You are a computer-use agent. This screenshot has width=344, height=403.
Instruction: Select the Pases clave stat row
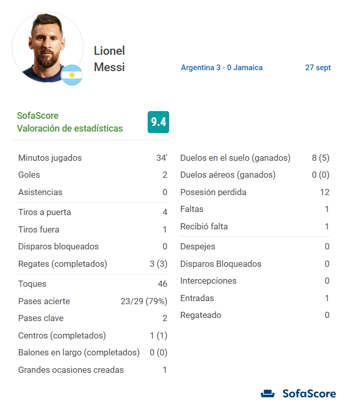coord(93,318)
